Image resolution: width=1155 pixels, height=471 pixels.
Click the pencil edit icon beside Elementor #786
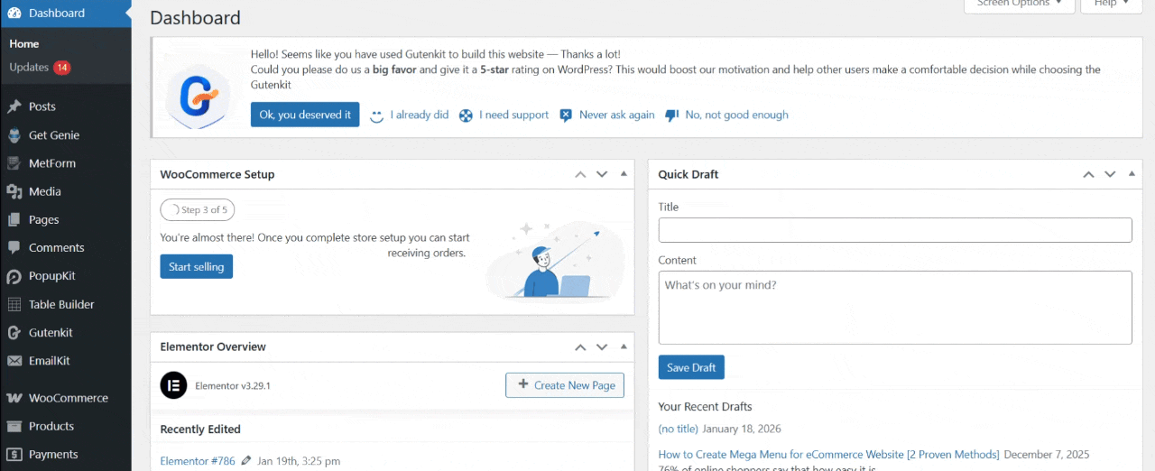coord(246,461)
